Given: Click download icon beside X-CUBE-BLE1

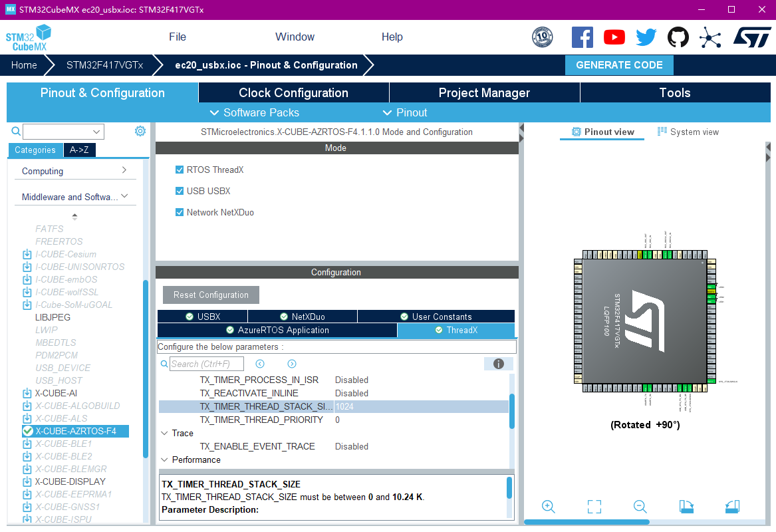Looking at the screenshot, I should (27, 444).
